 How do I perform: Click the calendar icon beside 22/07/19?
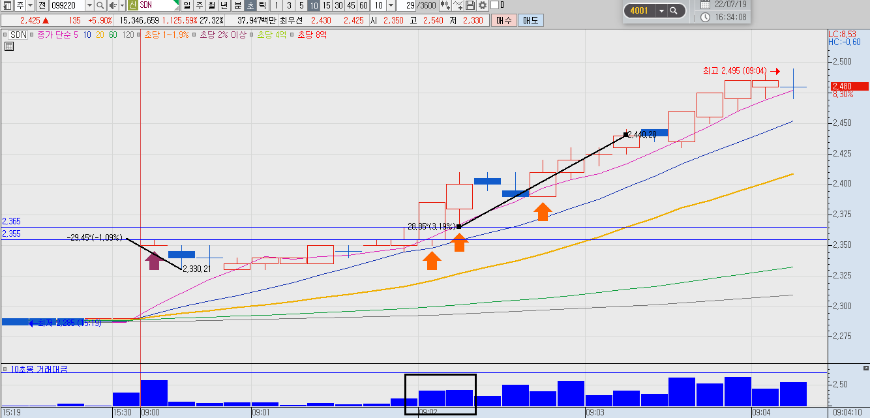tap(705, 4)
